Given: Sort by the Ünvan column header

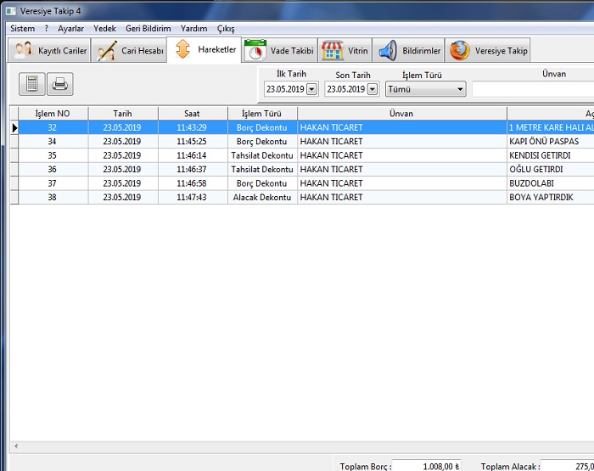Looking at the screenshot, I should tap(401, 114).
